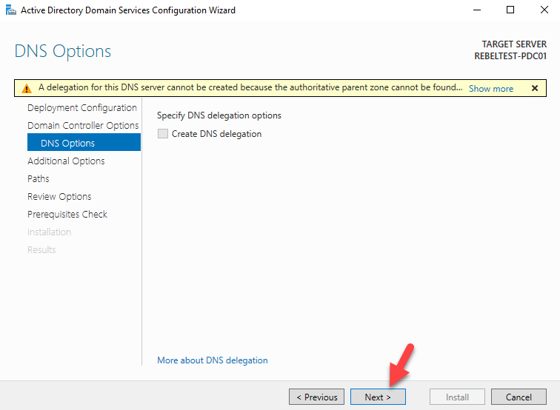
Task: Open Show more for the warning
Action: (x=490, y=89)
